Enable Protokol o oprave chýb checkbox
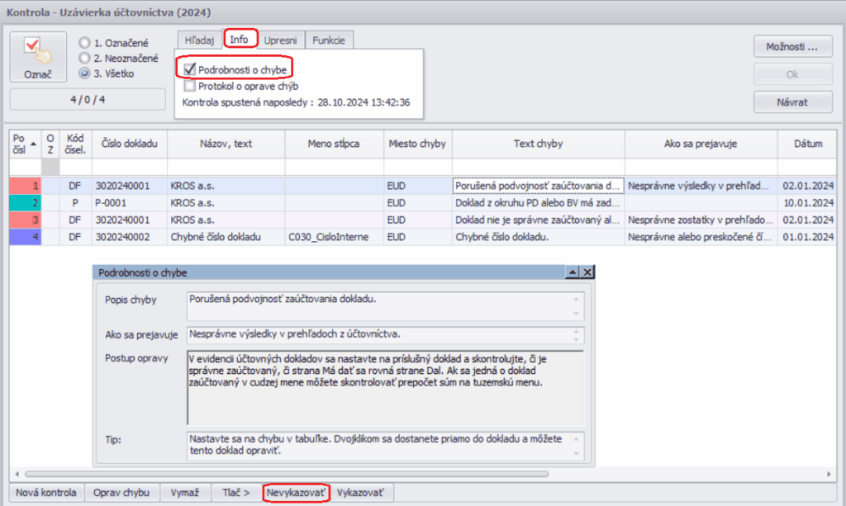 click(190, 86)
